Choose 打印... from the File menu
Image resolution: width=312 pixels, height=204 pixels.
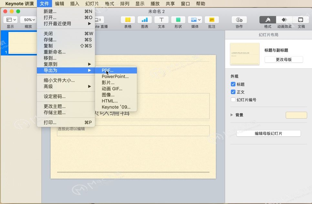[x=66, y=122]
